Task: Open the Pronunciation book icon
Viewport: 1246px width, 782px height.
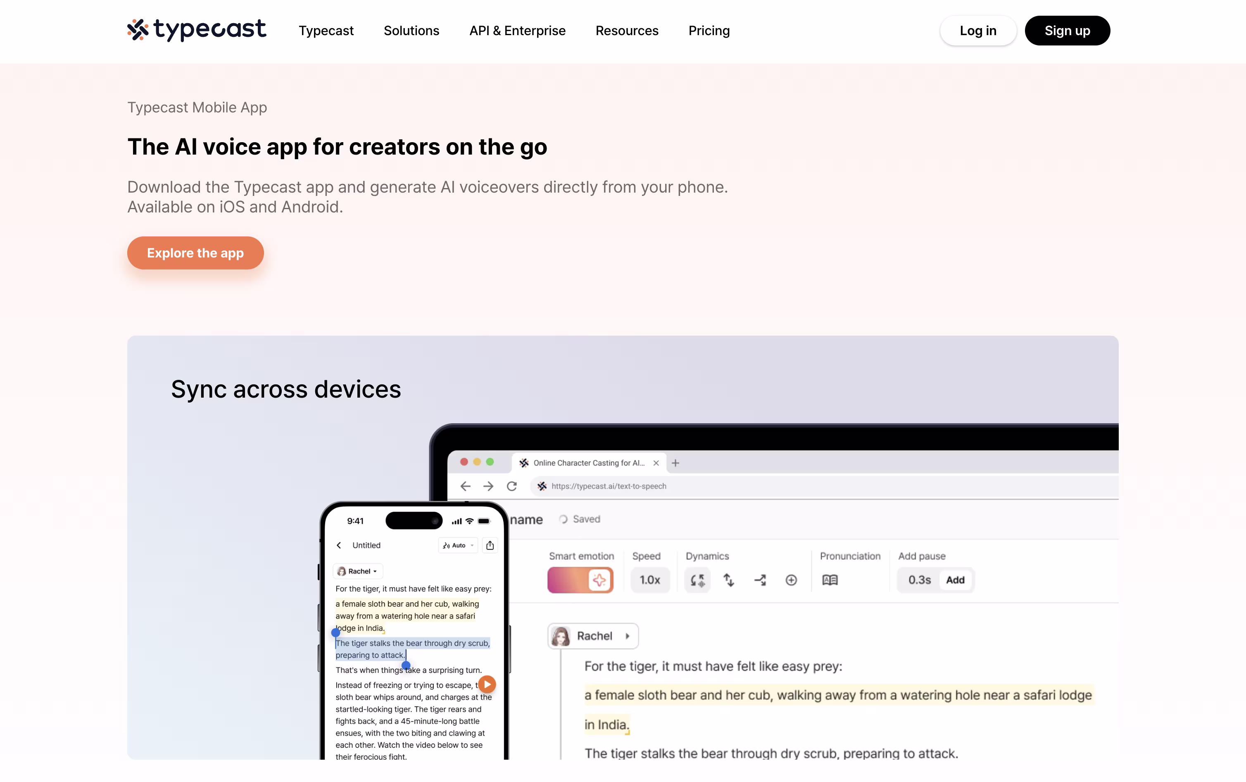Action: (x=830, y=580)
